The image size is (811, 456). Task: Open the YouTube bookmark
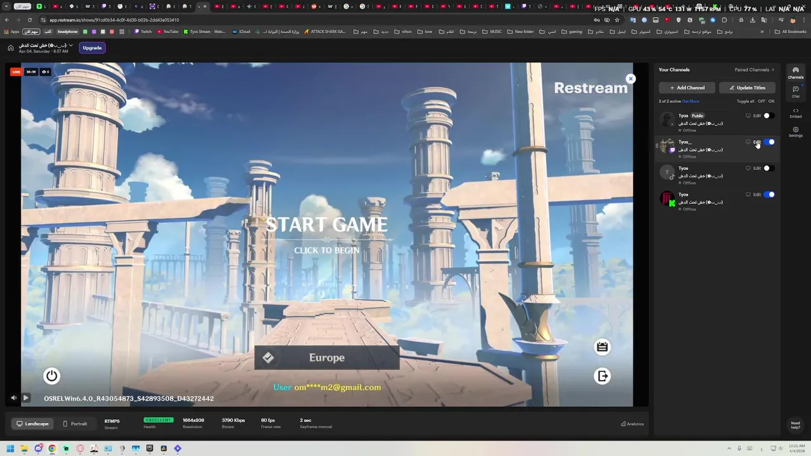pyautogui.click(x=168, y=32)
